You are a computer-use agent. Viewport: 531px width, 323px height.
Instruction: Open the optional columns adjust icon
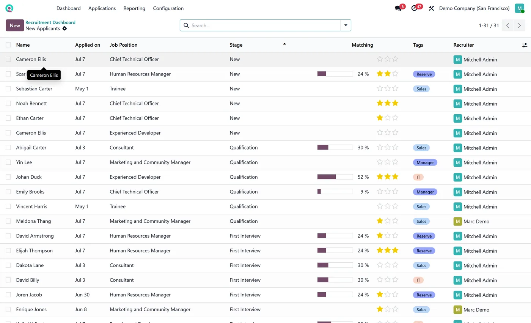(x=525, y=45)
